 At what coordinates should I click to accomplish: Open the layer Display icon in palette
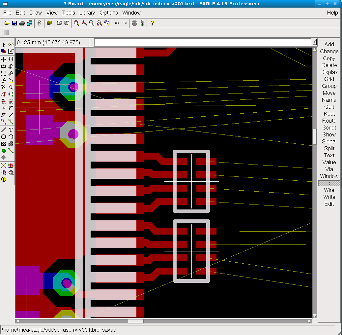4,51
